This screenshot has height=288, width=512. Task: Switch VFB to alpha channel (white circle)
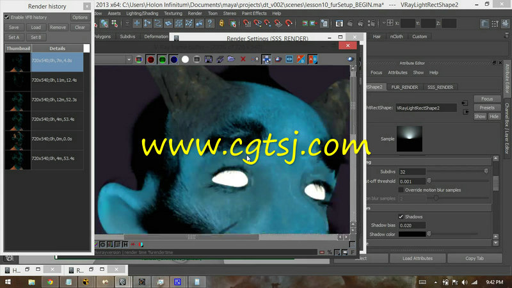pos(185,60)
